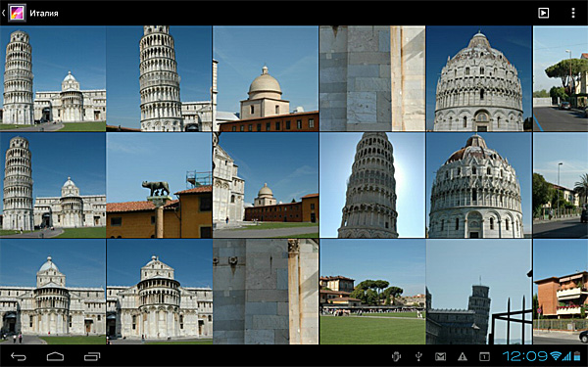Start slideshow with the play icon
The width and height of the screenshot is (588, 367).
543,13
